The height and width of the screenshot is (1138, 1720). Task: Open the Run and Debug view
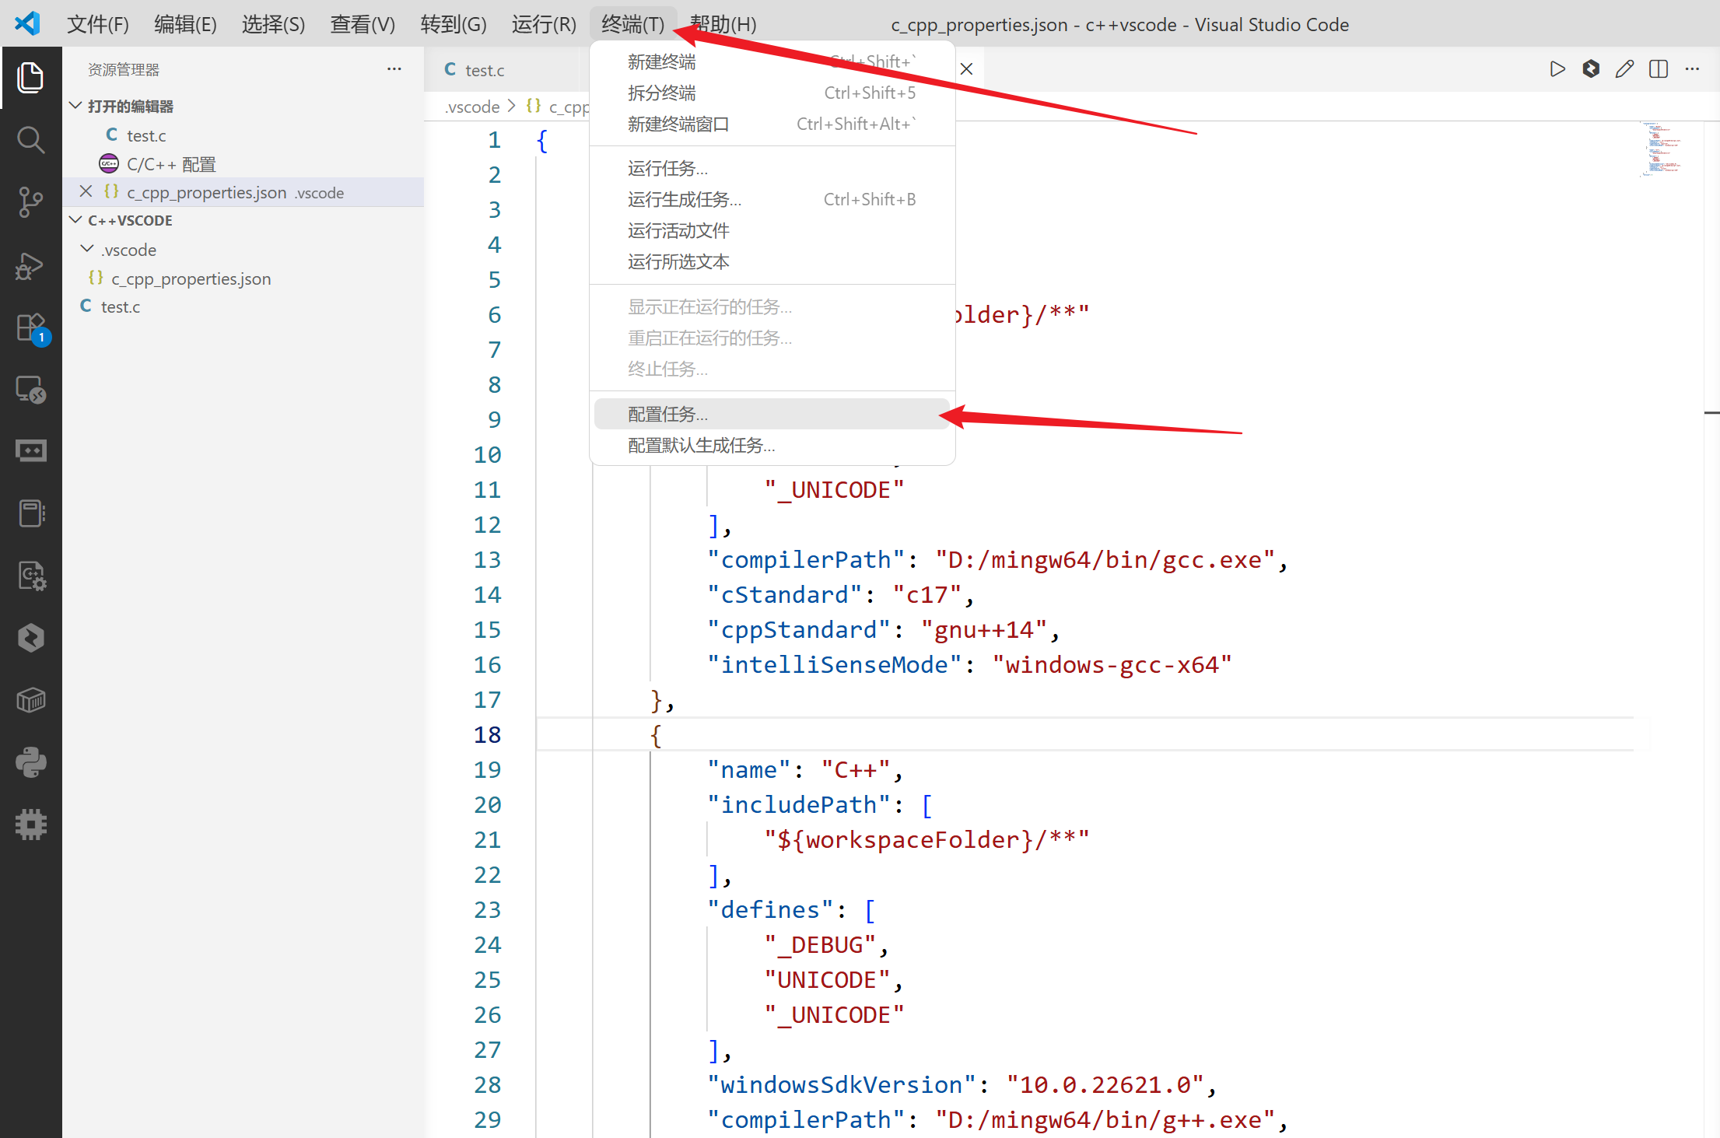[30, 265]
